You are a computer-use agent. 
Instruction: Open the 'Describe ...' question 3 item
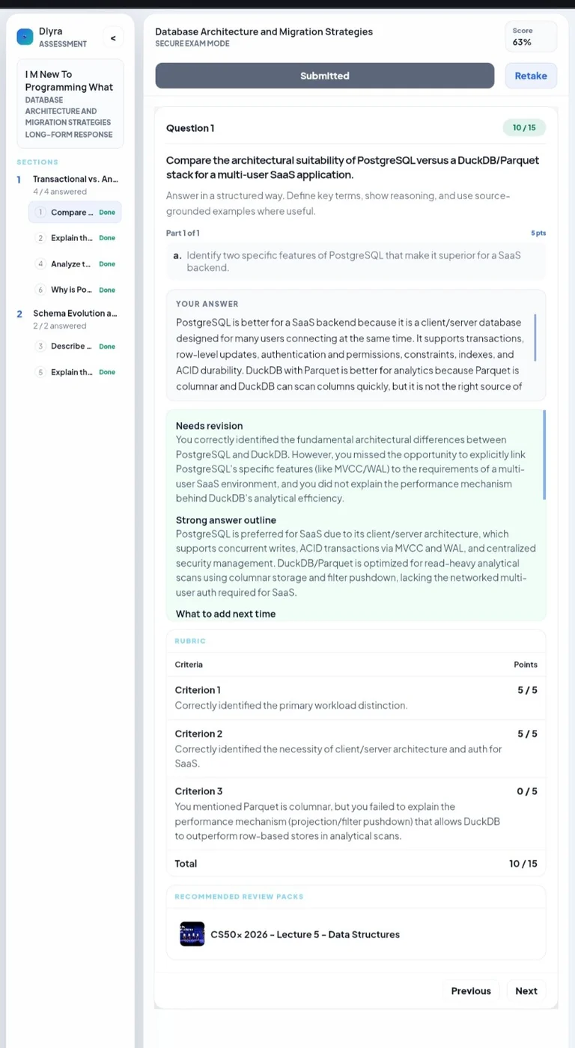coord(75,347)
